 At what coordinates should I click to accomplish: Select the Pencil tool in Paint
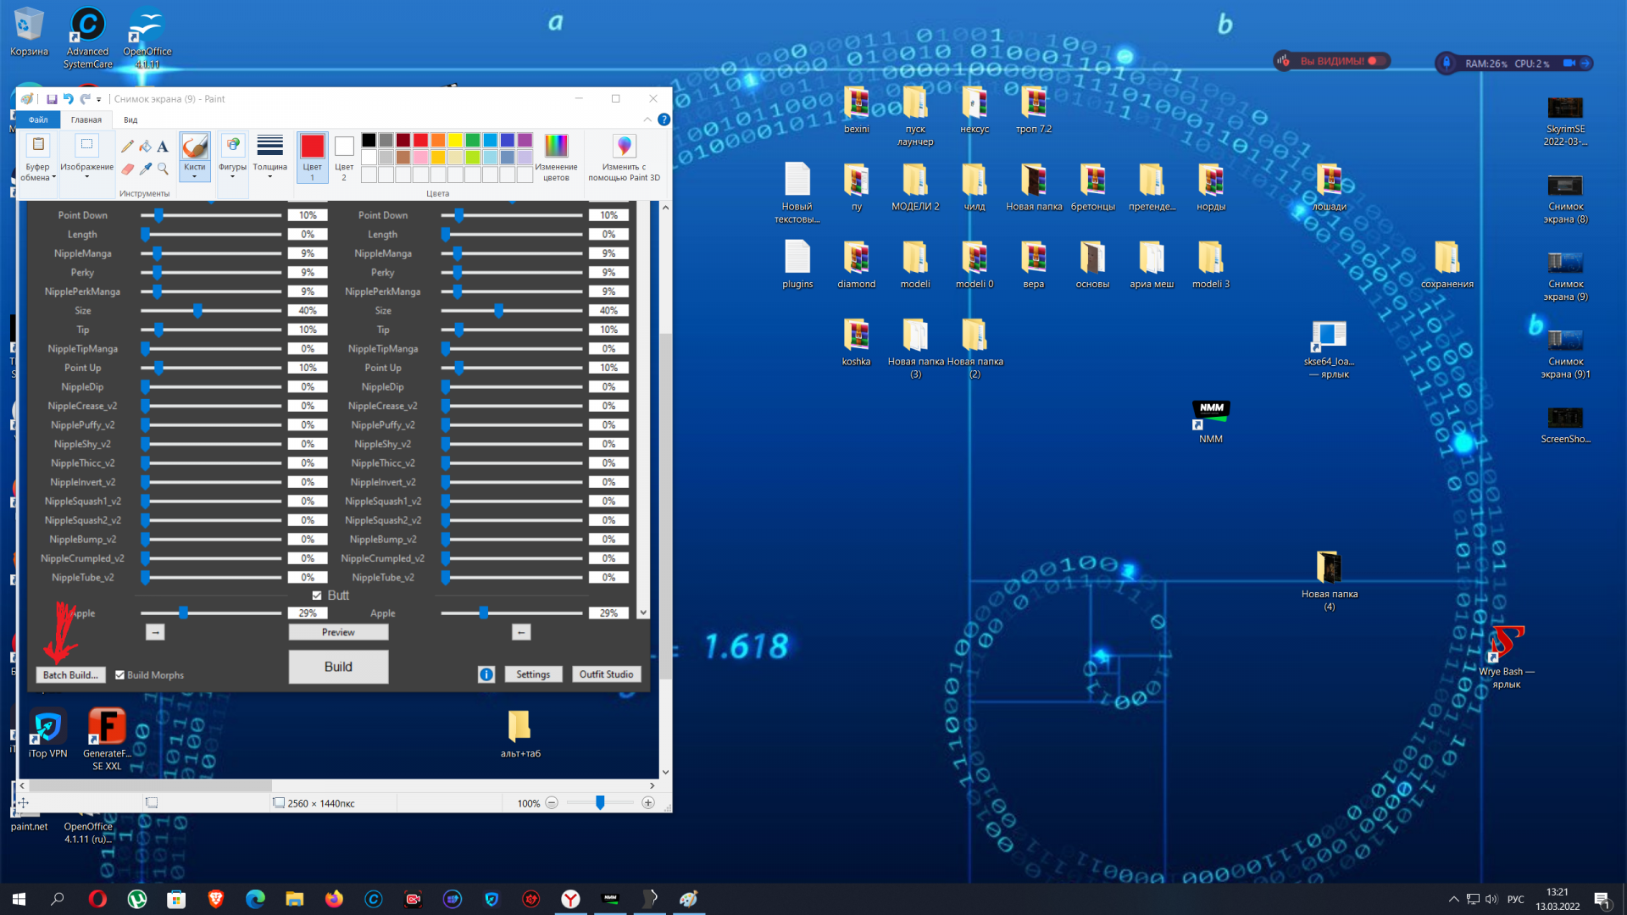127,147
